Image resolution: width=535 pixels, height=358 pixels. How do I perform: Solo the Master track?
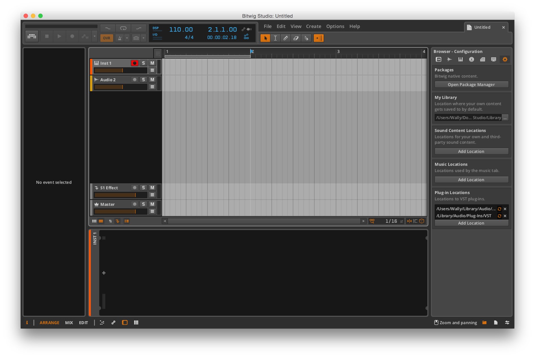click(x=143, y=204)
